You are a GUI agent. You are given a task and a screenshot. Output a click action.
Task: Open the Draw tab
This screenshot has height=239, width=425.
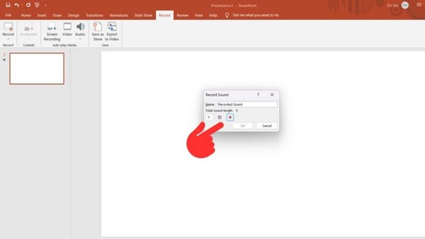57,15
